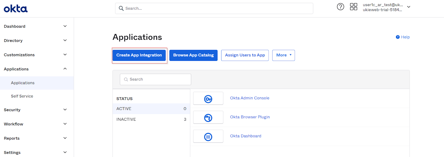
Task: Click the Directory sidebar label
Action: click(13, 41)
